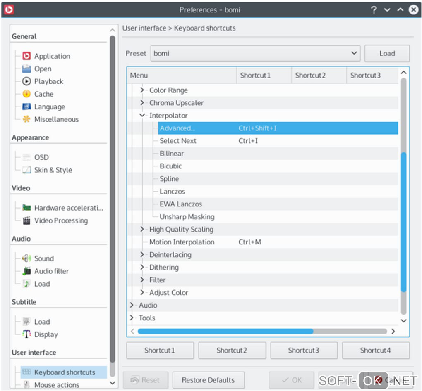Open Video Processing preferences
Screen dimensions: 422x391
pos(61,220)
